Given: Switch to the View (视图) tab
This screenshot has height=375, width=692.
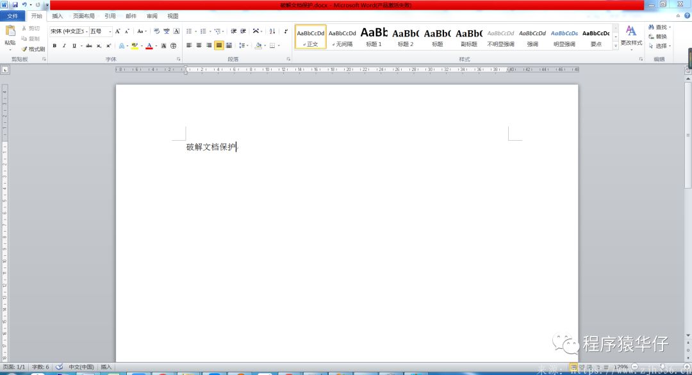Looking at the screenshot, I should coord(173,16).
